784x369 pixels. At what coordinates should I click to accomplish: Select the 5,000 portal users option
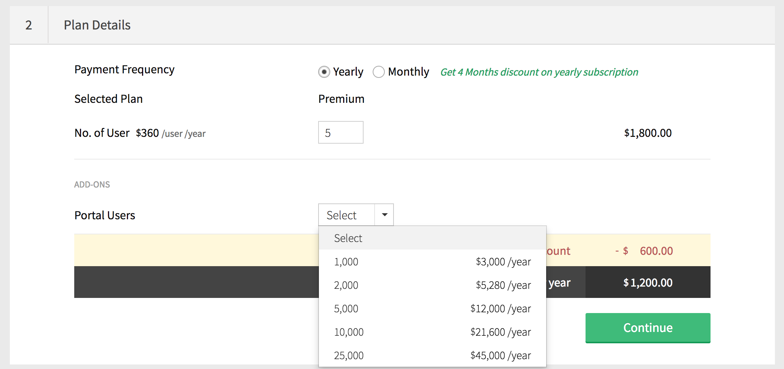tap(432, 309)
